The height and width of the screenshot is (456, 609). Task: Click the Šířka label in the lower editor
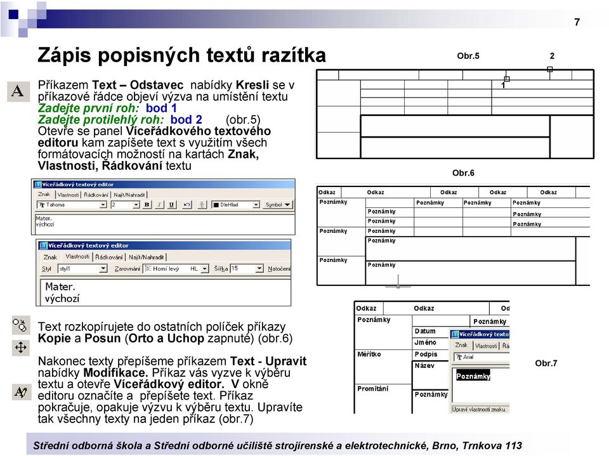pos(221,268)
